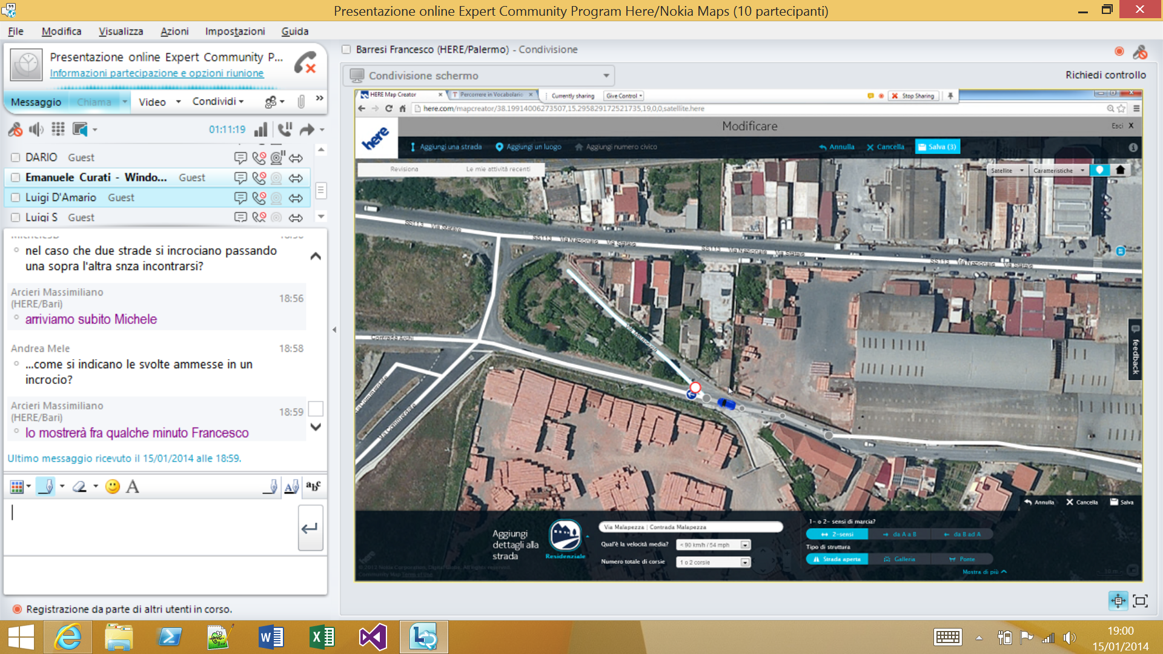Open the File menu
1163x654 pixels.
pos(16,31)
